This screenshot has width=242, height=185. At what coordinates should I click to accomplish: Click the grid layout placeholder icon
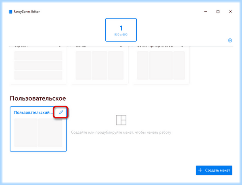121,120
